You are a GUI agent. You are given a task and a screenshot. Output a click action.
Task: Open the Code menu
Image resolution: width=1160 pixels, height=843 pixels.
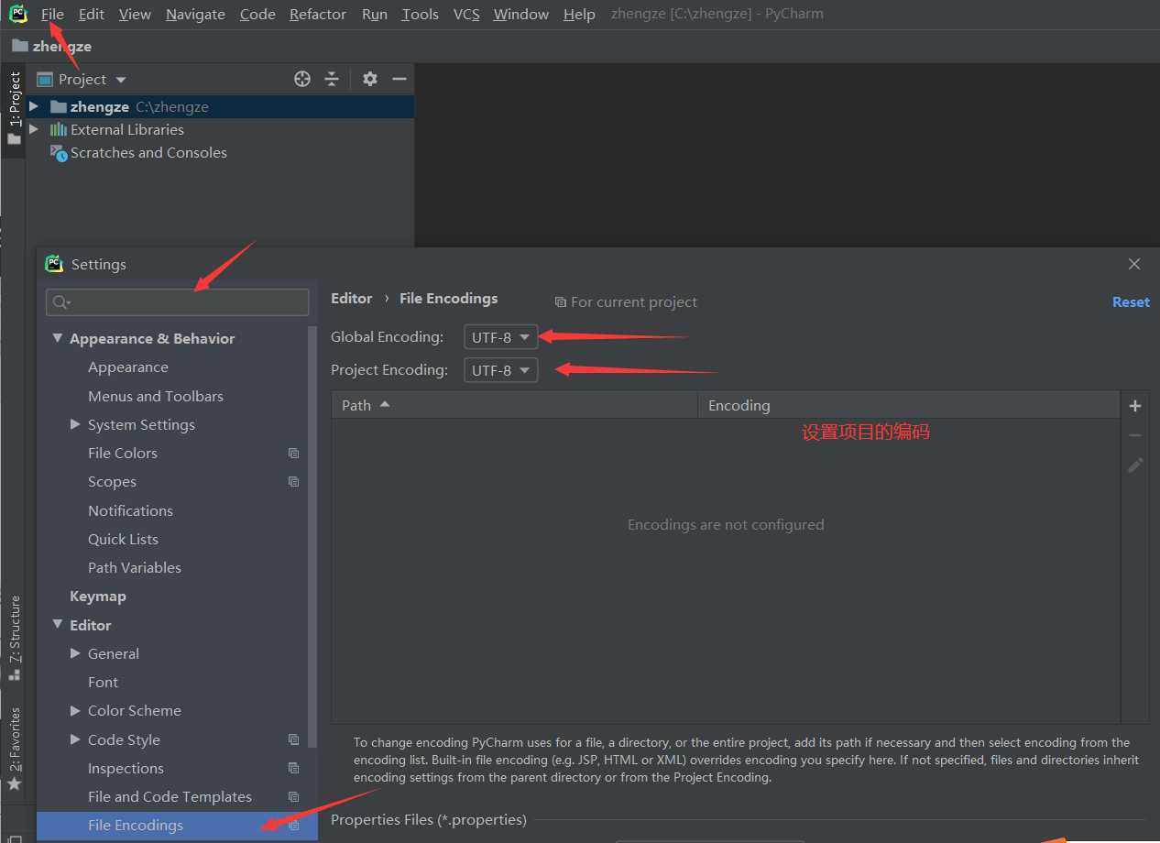(257, 14)
